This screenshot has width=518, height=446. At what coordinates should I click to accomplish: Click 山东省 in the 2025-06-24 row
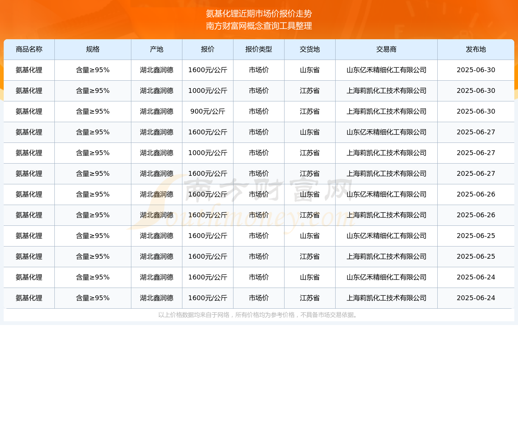point(310,277)
